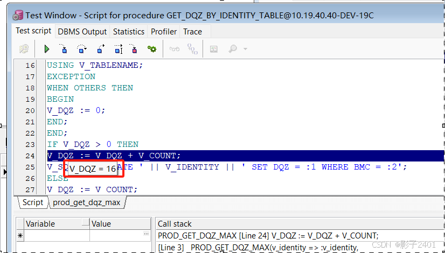This screenshot has width=445, height=253.
Task: Click code line V_DQZ := V_COUNT; on line 27
Action: (92, 189)
